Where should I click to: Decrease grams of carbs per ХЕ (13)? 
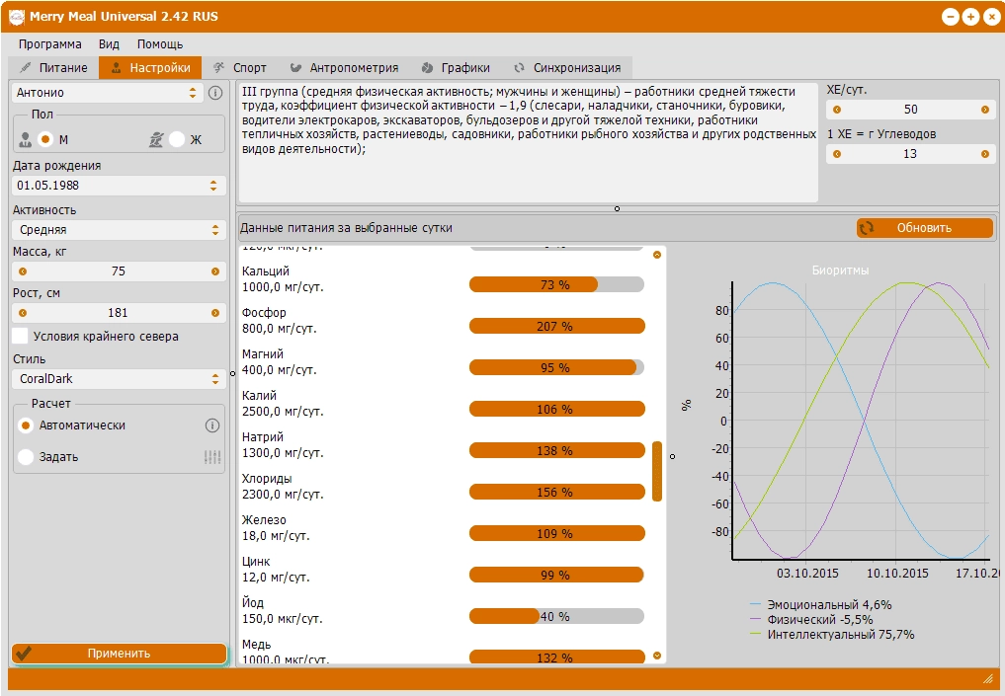pos(837,154)
